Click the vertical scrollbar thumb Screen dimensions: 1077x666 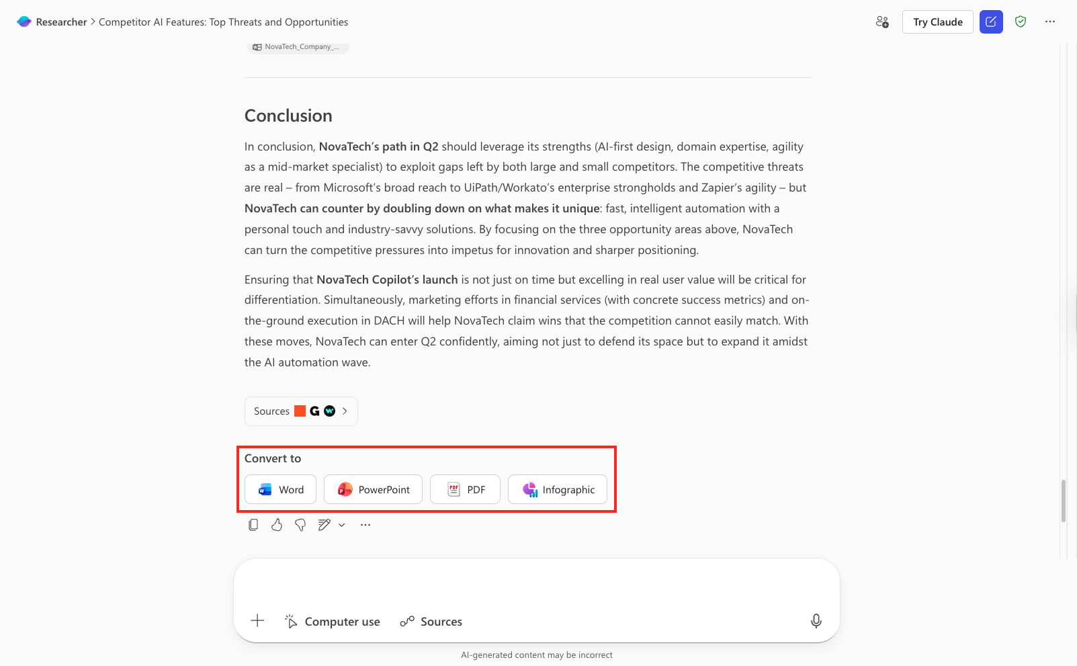(1064, 501)
